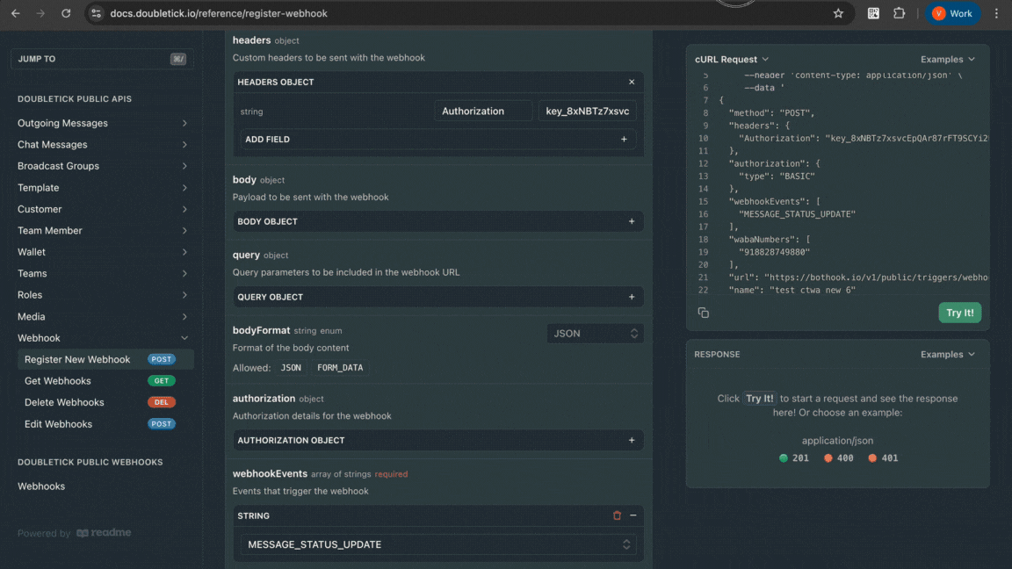The image size is (1012, 569).
Task: Select 201 response example
Action: click(794, 457)
